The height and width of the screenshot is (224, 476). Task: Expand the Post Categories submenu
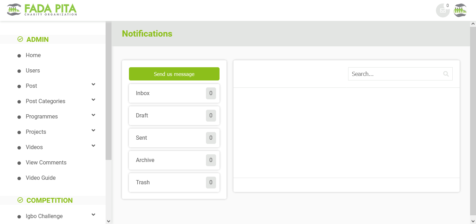point(93,100)
